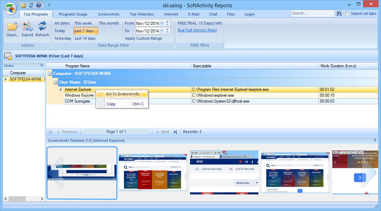Click the Buy Full Version Now link
Viewport: 381px width, 211px height.
click(x=197, y=30)
